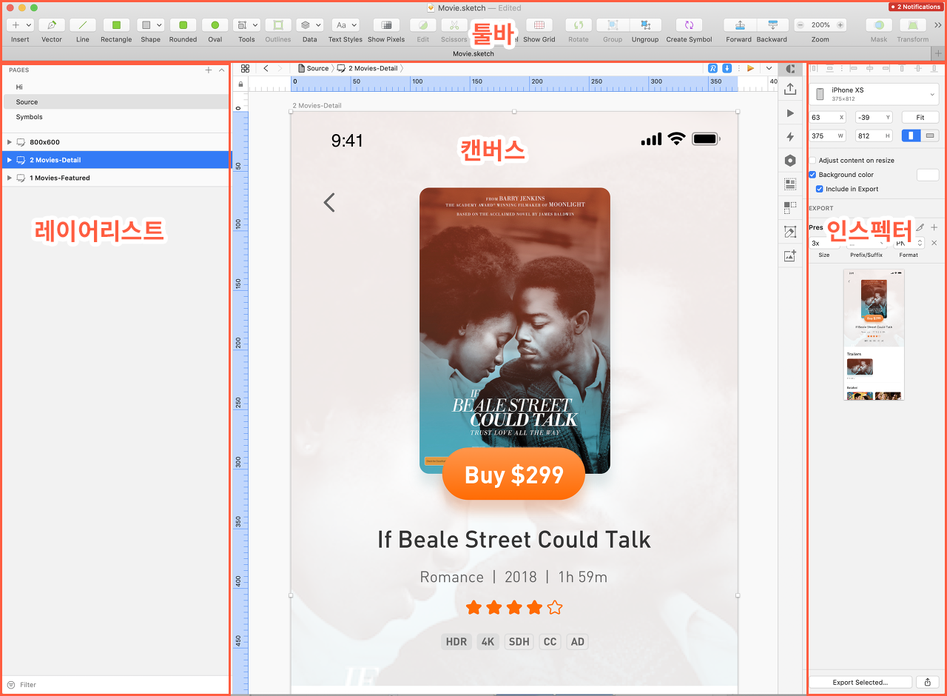Click Export Selected button

pos(860,683)
